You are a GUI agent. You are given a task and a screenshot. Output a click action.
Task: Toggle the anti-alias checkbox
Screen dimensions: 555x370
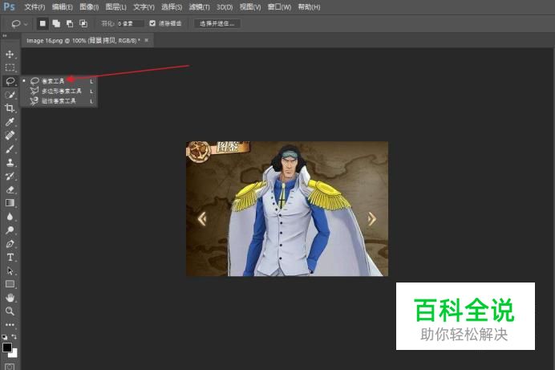pos(152,23)
